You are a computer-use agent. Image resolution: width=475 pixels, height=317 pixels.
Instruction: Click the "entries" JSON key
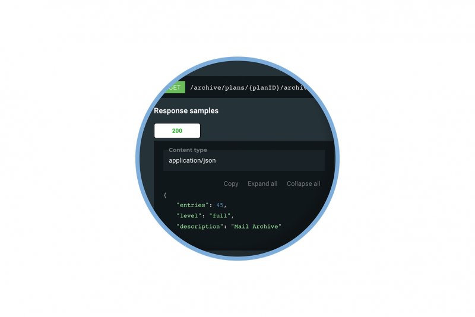pos(192,205)
